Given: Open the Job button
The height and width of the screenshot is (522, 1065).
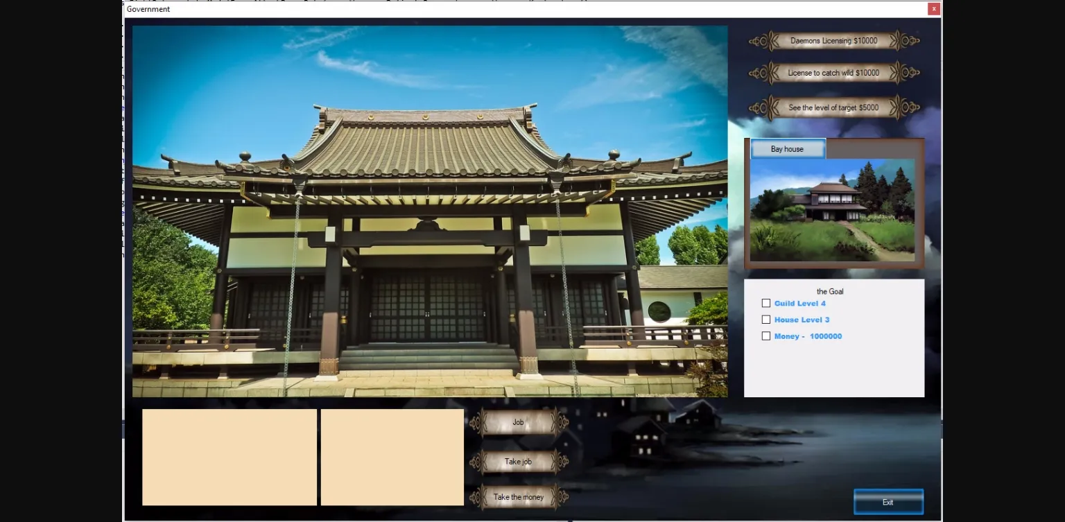Looking at the screenshot, I should tap(518, 422).
